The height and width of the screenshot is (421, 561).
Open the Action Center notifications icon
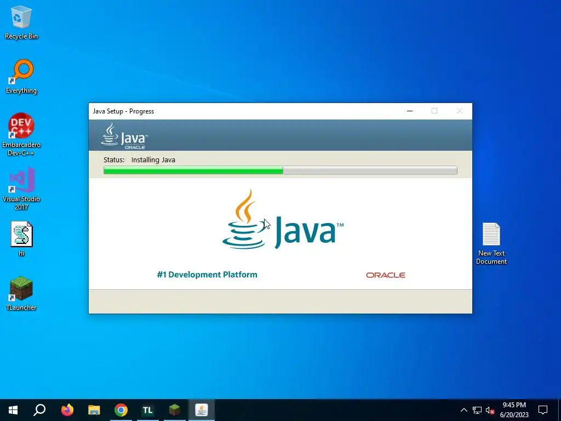point(543,410)
